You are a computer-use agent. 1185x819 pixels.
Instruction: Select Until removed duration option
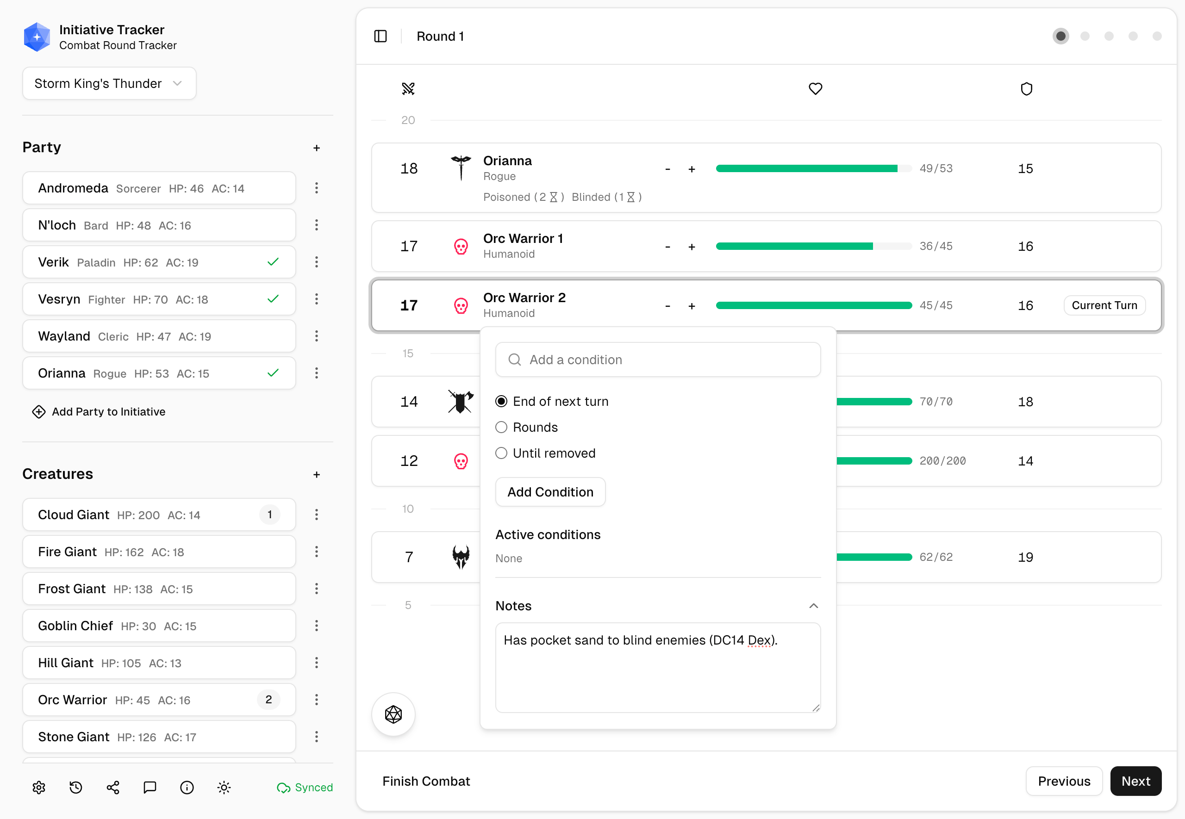pos(501,453)
